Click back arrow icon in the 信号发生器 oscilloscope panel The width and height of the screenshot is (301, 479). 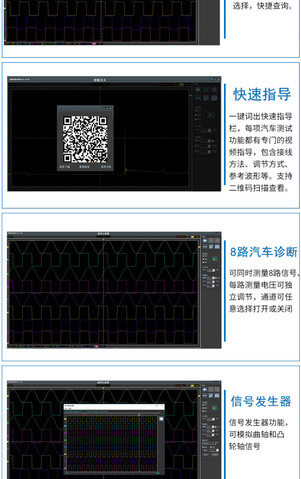pyautogui.click(x=205, y=390)
